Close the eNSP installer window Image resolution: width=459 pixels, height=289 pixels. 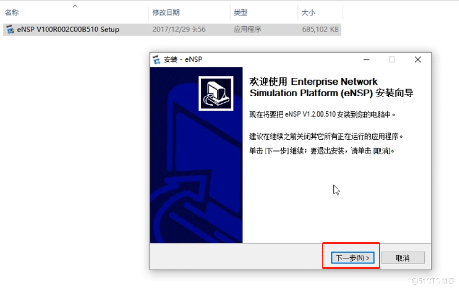pyautogui.click(x=418, y=60)
